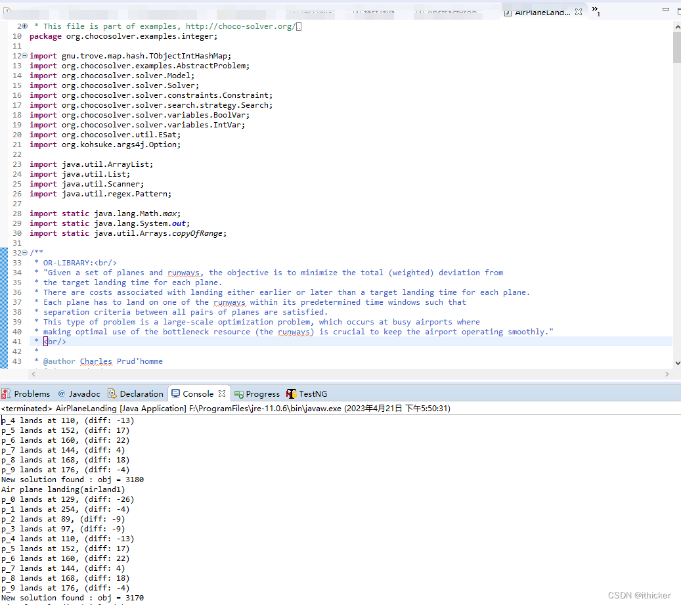Click the variables.IntVar import line
Screen dimensions: 681x605
pyautogui.click(x=137, y=125)
